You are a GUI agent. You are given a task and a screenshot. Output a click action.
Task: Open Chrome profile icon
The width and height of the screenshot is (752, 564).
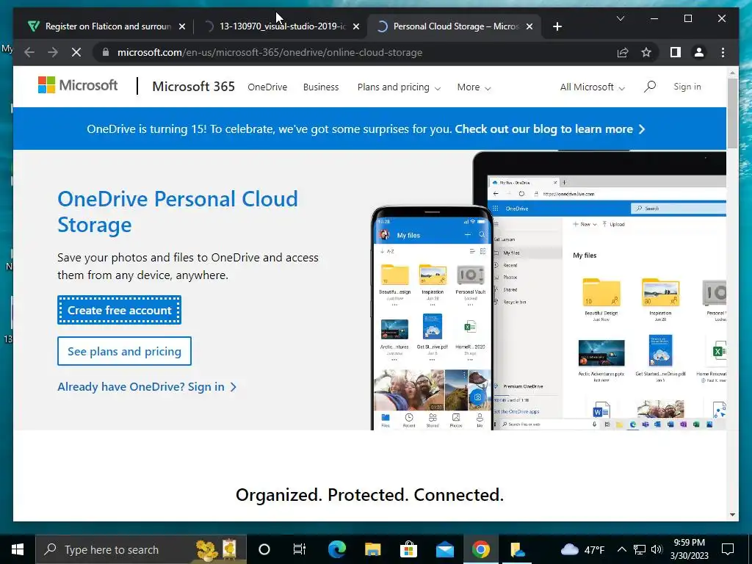click(x=699, y=52)
